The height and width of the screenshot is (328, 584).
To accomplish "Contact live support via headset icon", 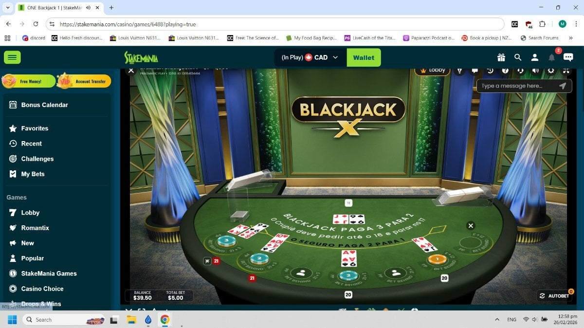I will pyautogui.click(x=520, y=71).
